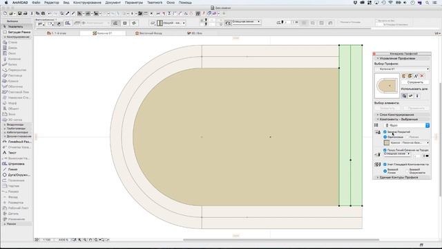This screenshot has height=249, width=442.
Task: Open the Teamwork menu
Action: tap(155, 3)
